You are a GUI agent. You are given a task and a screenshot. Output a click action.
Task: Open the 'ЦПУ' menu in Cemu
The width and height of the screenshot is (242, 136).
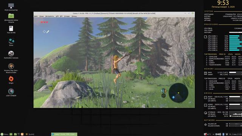(57, 16)
